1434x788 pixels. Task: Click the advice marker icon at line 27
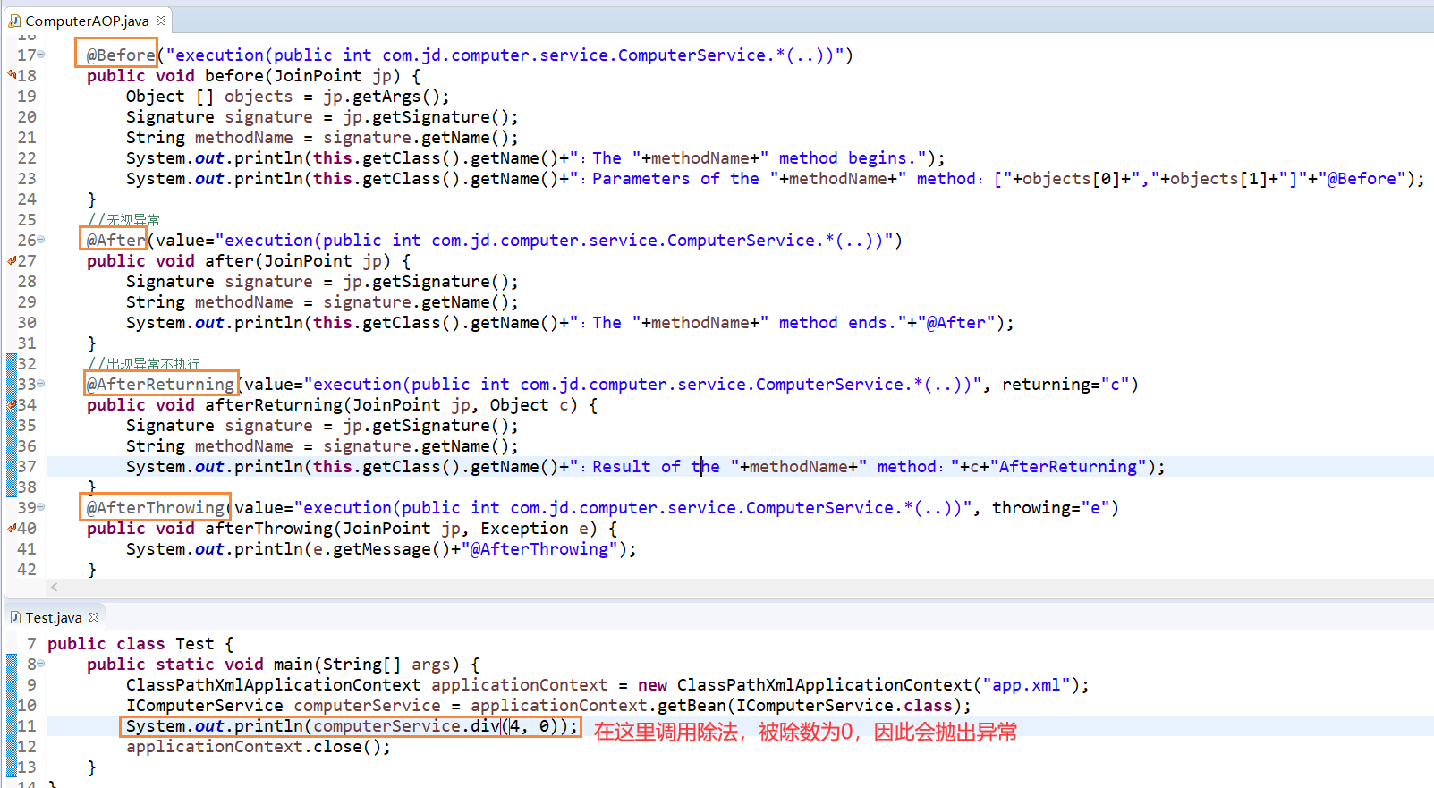coord(12,260)
